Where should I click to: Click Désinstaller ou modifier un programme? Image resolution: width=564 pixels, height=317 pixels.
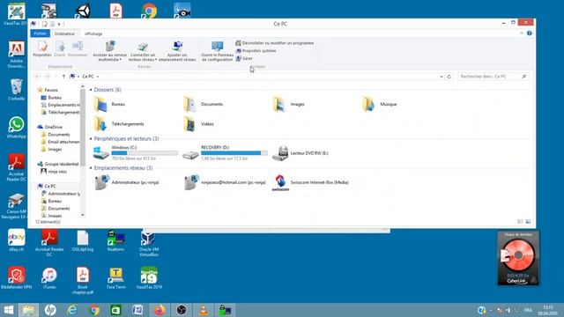pos(275,43)
